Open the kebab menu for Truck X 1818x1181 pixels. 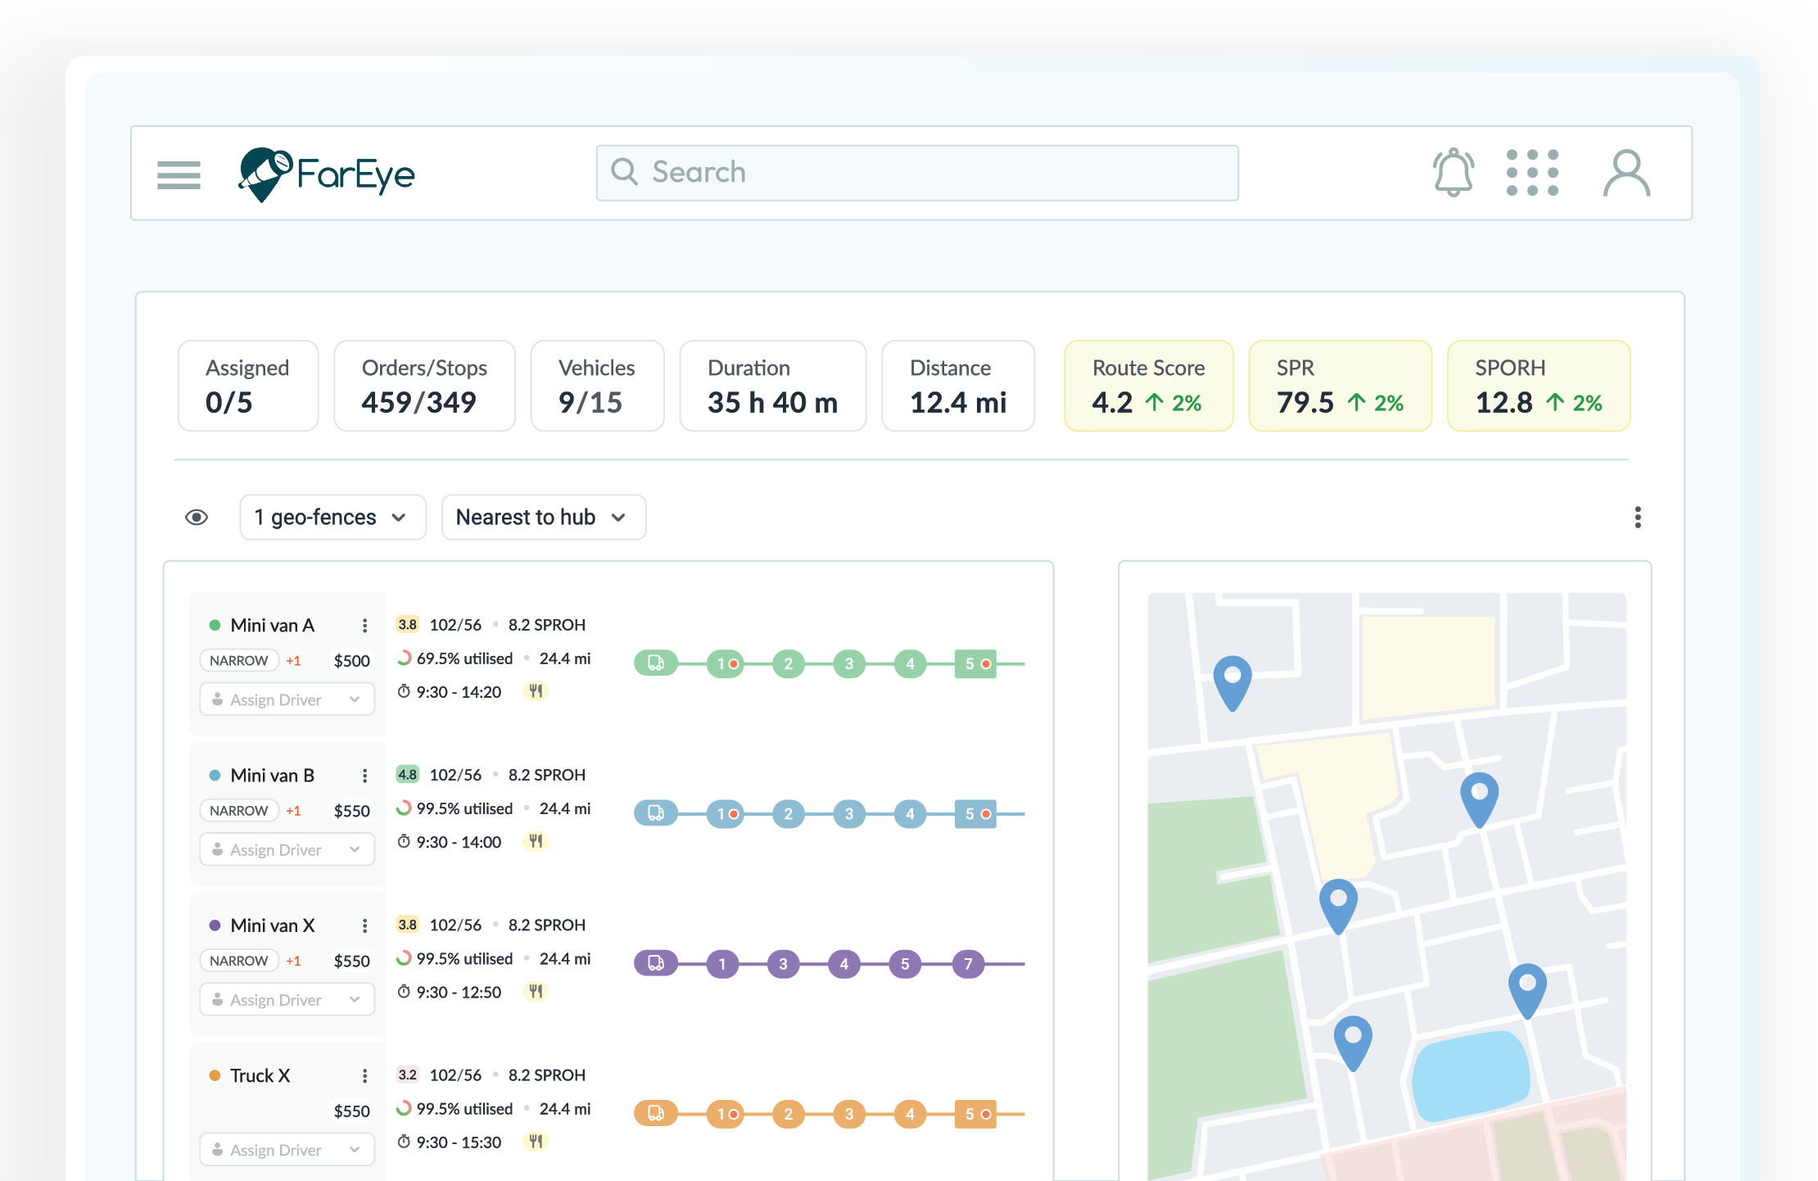(365, 1075)
